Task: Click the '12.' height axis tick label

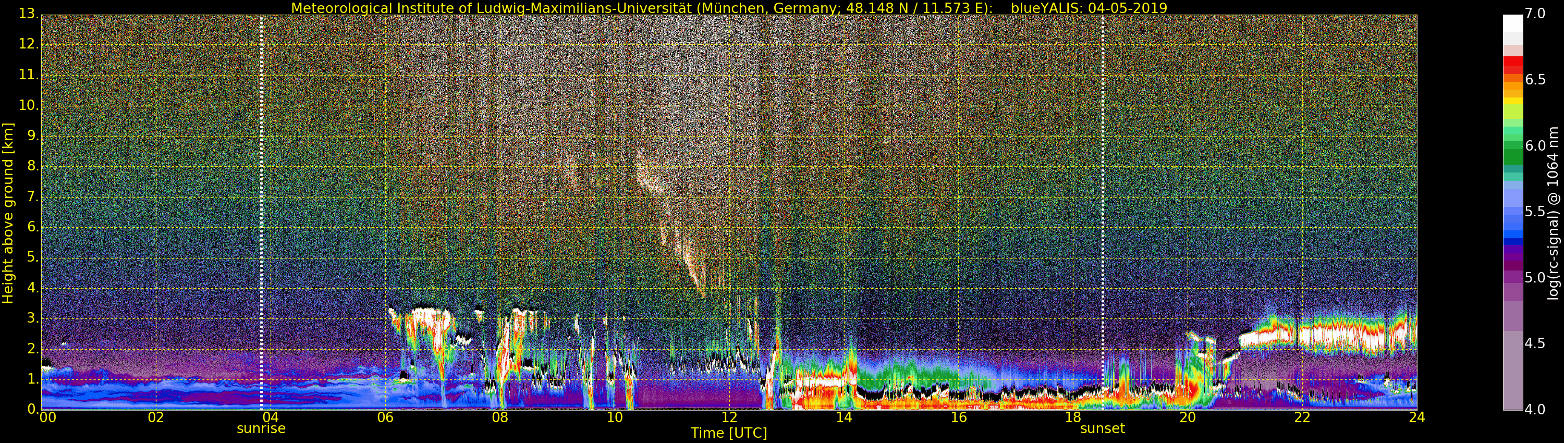Action: tap(29, 44)
